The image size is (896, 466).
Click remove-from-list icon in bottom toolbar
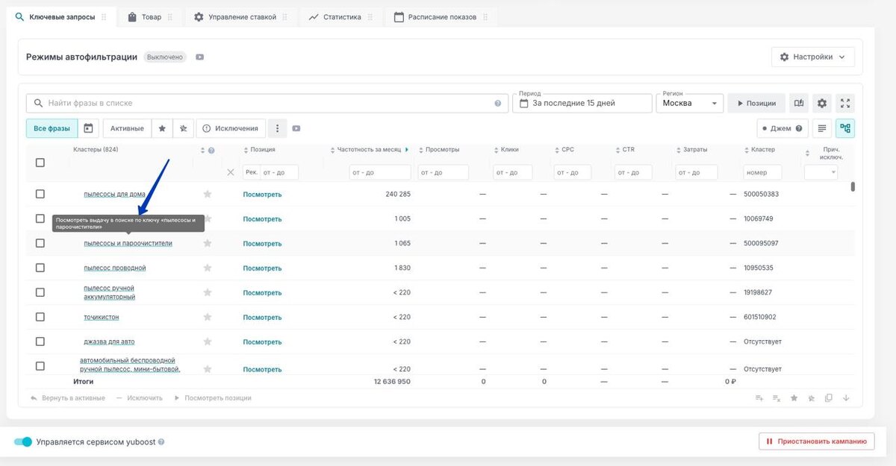tap(777, 398)
